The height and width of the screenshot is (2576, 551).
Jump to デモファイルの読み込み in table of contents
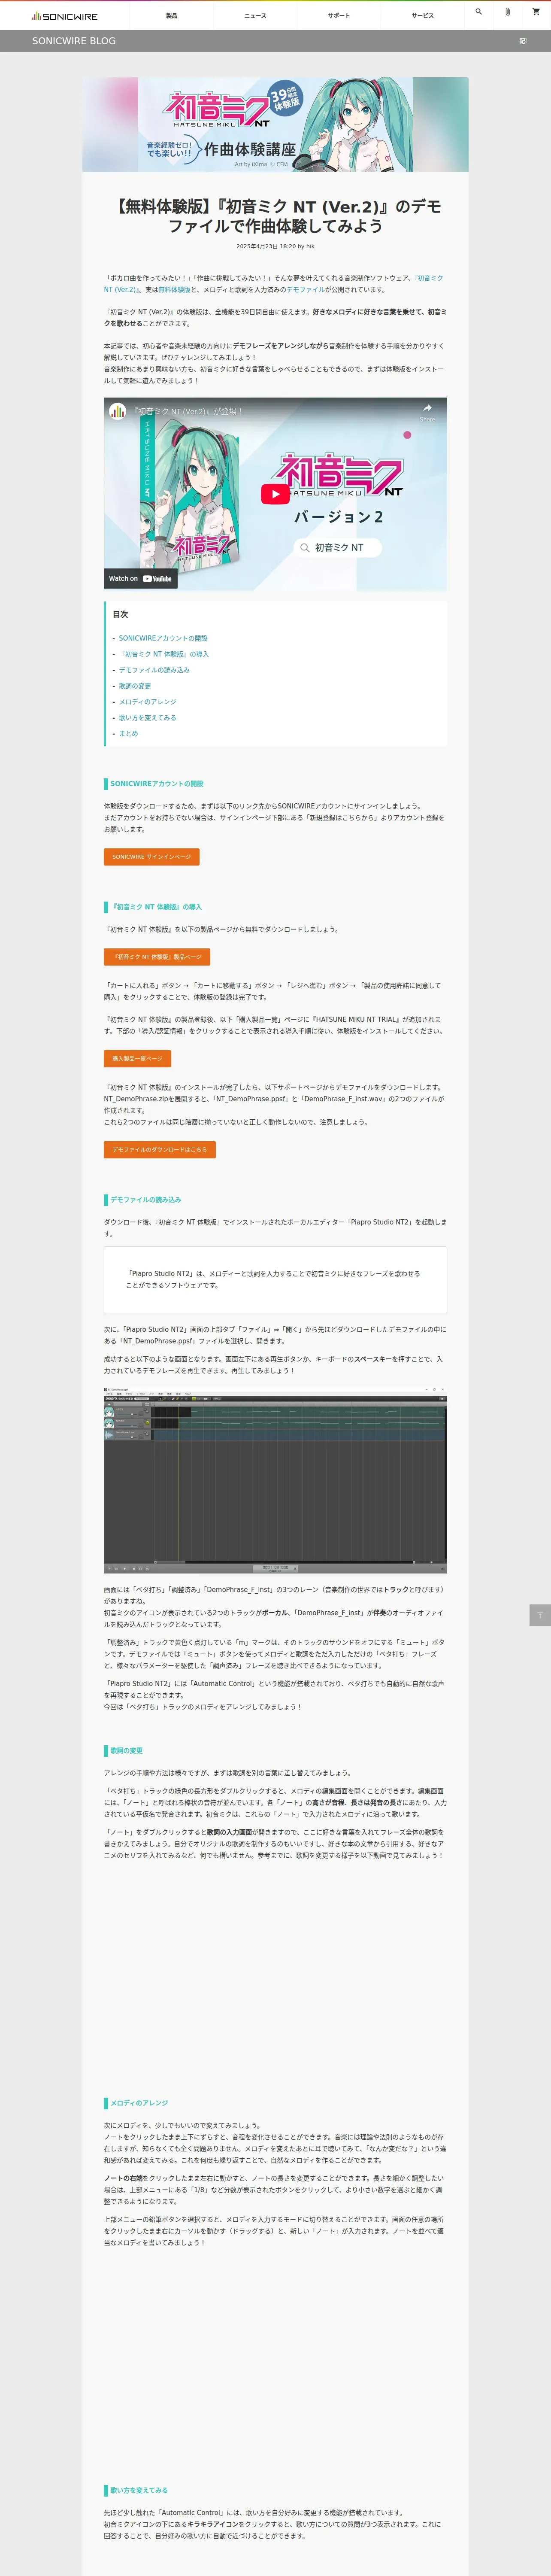154,670
